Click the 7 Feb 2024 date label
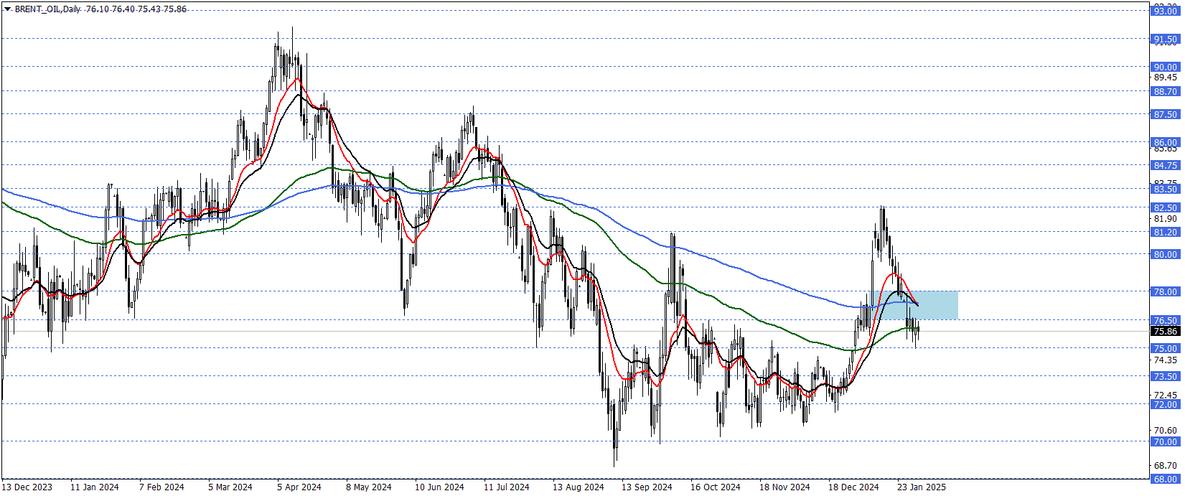Viewport: 1185px width, 496px height. point(161,487)
